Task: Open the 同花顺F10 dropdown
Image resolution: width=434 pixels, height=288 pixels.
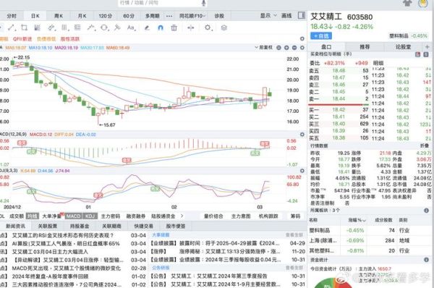Action: [x=192, y=16]
